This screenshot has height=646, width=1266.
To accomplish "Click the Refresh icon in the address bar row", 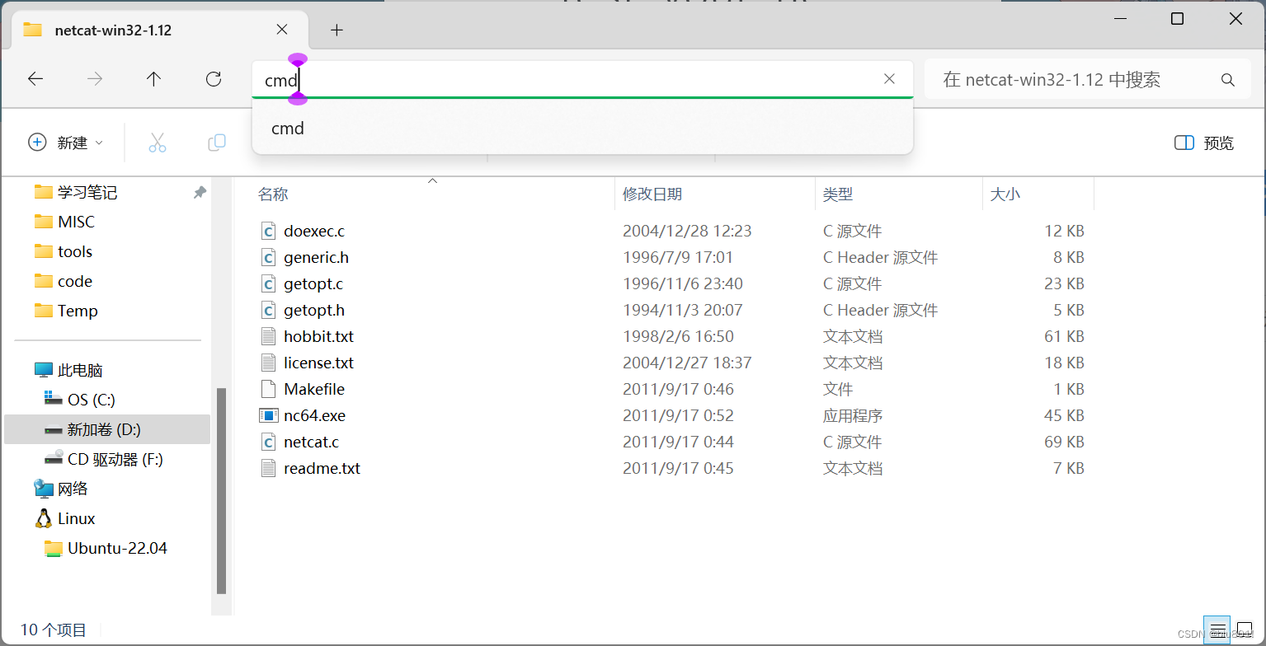I will pos(213,78).
